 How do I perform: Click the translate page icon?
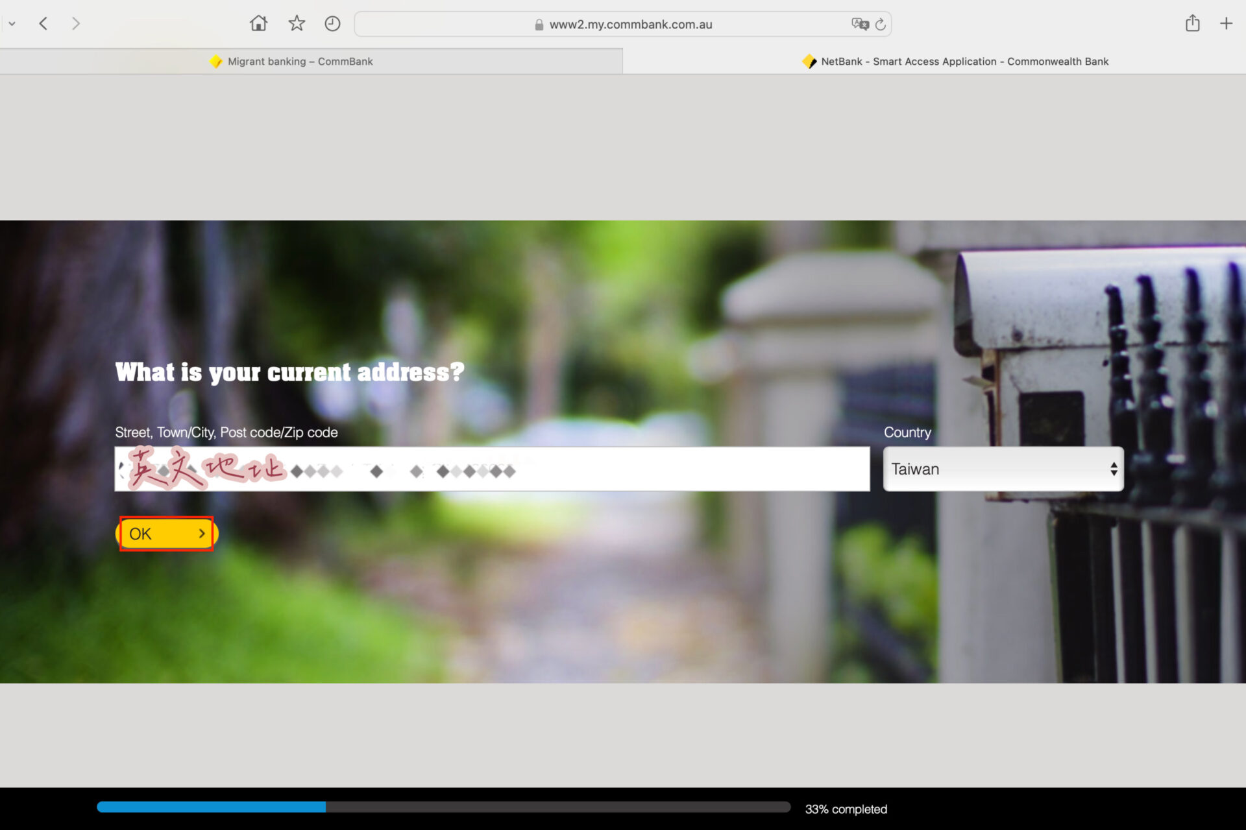pos(860,24)
